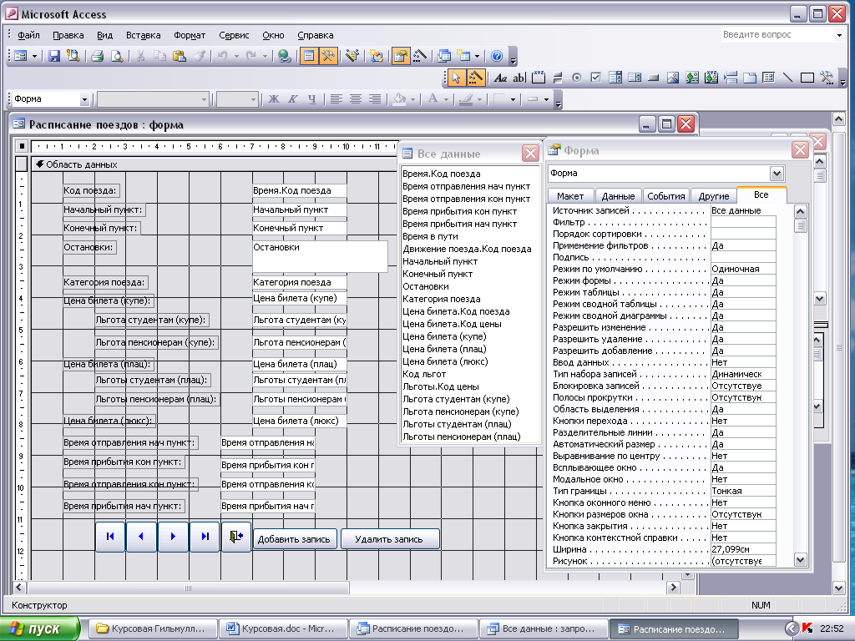Open Microsoft Access Help question mark icon
The image size is (855, 641).
[497, 56]
